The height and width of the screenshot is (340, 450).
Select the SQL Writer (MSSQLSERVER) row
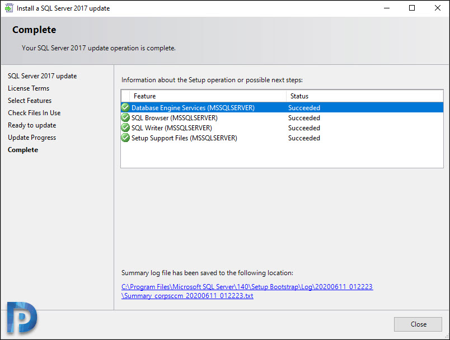282,127
